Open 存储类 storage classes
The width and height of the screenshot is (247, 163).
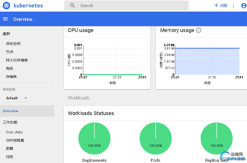pyautogui.click(x=11, y=77)
